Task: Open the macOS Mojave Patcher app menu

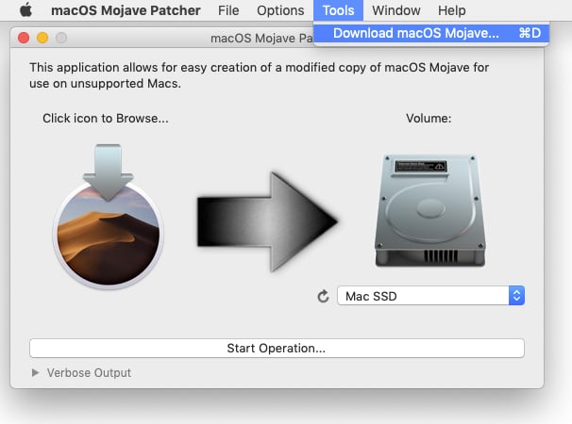Action: tap(126, 10)
